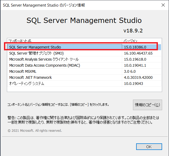Select the Microsoft .NET Framework row
The height and width of the screenshot is (156, 169).
(x=84, y=77)
